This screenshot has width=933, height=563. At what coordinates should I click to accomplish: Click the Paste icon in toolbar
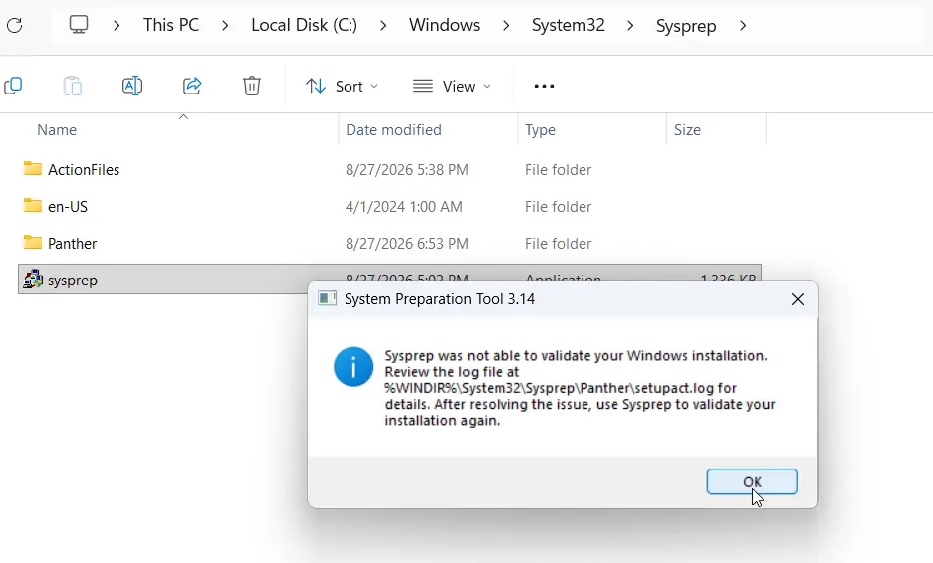click(x=73, y=86)
